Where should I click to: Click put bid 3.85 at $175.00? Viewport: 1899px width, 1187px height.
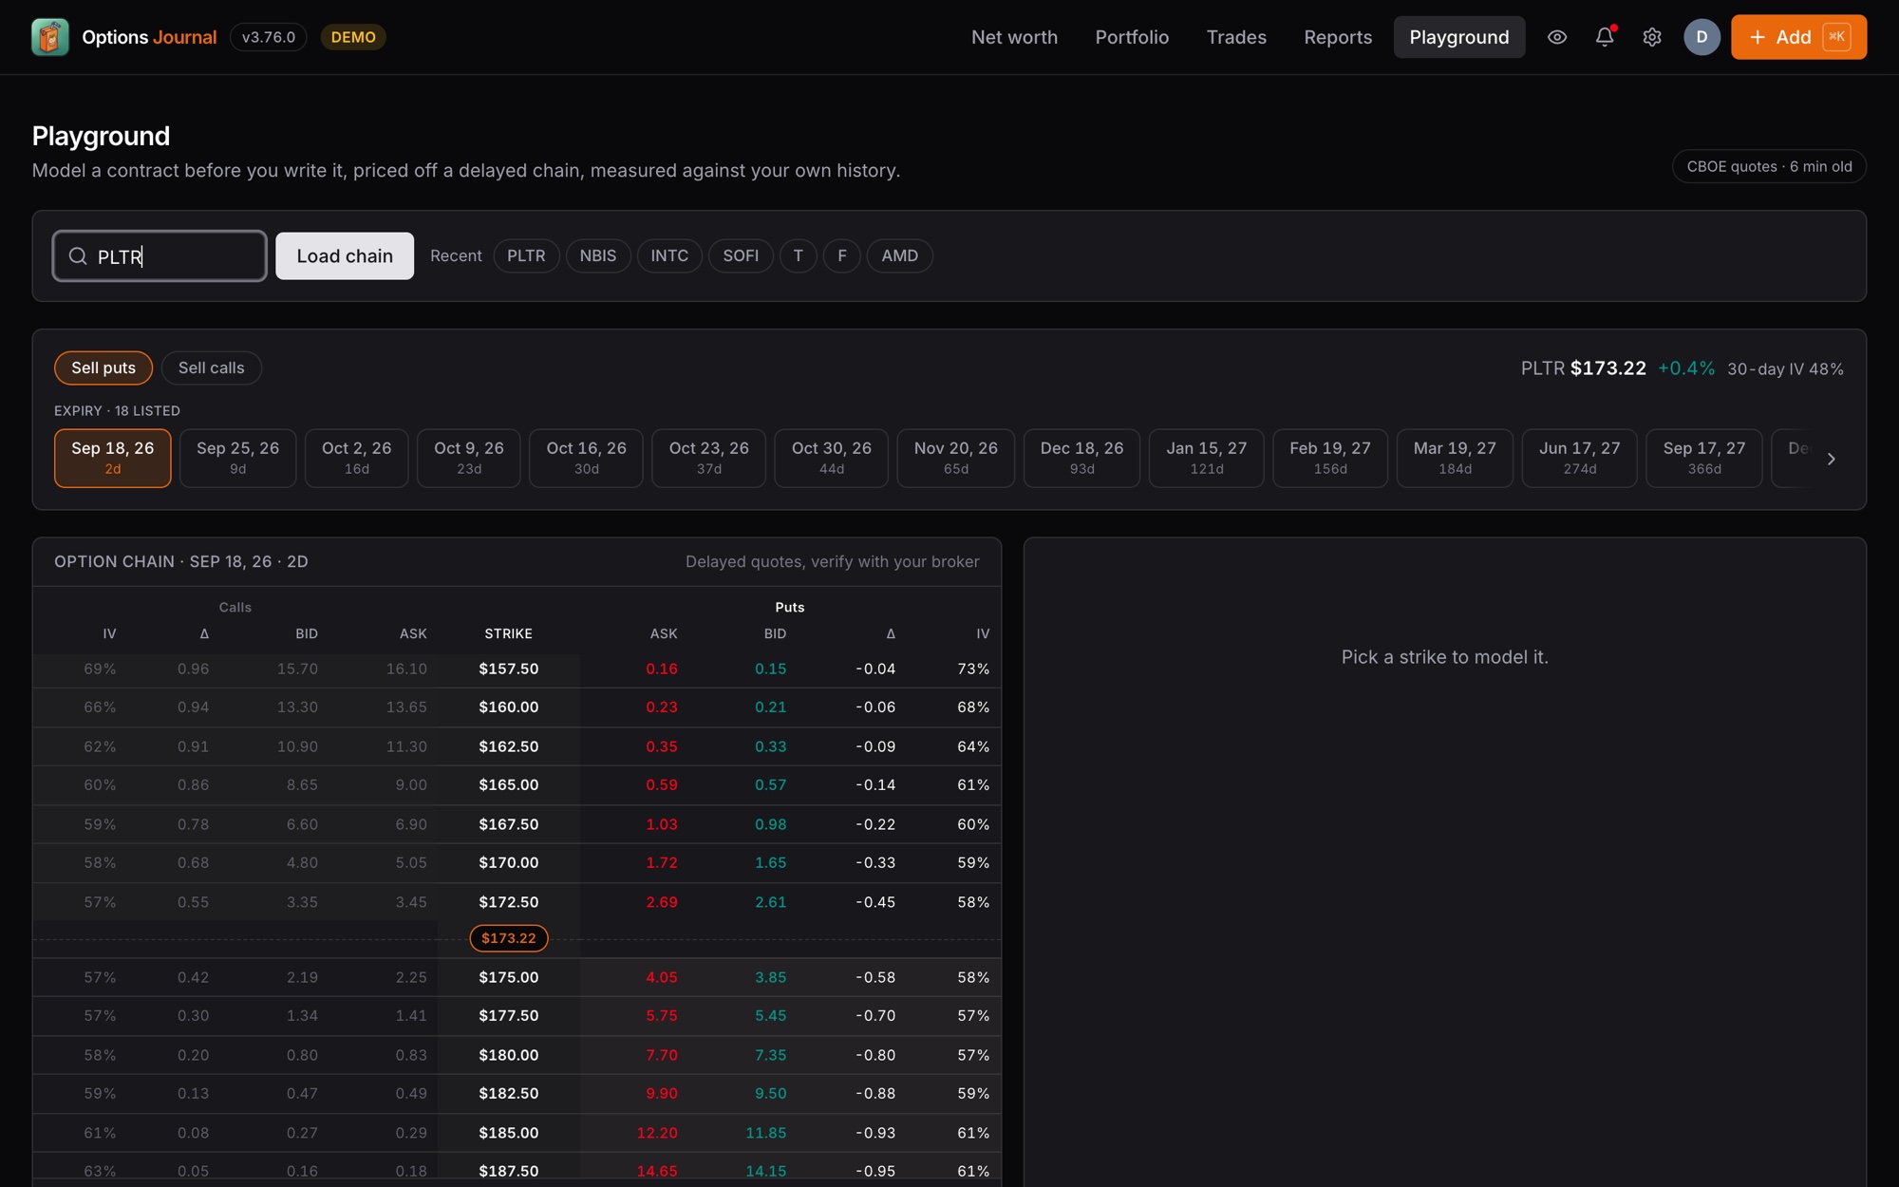point(771,977)
